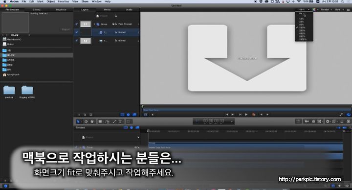Toggle visibility checkbox for Group layer
Viewport: 352px width, 190px height.
[x=77, y=24]
